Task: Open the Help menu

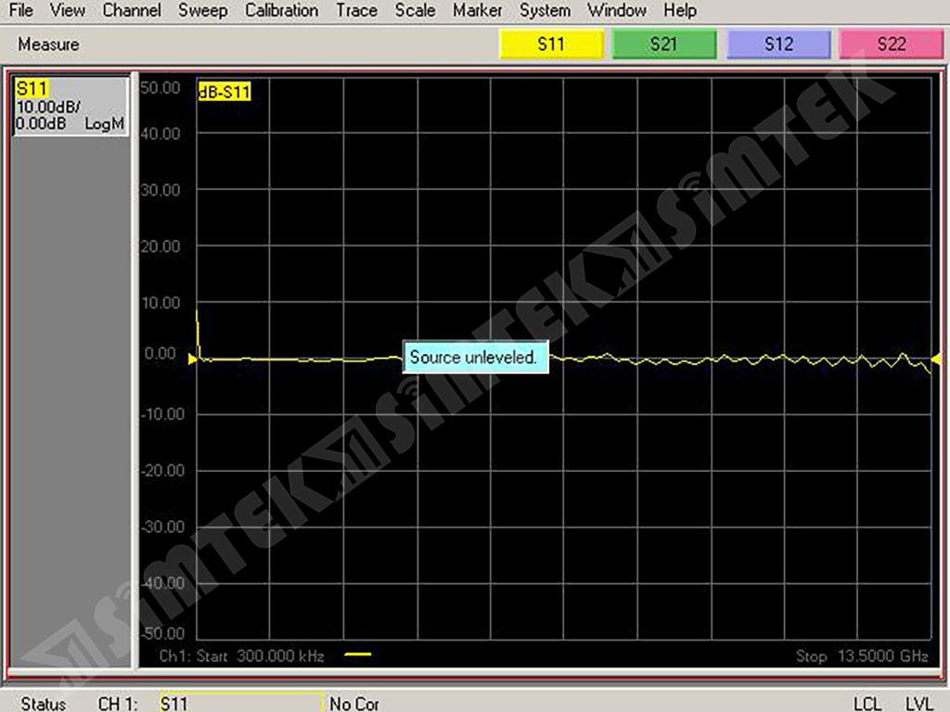Action: click(x=680, y=10)
